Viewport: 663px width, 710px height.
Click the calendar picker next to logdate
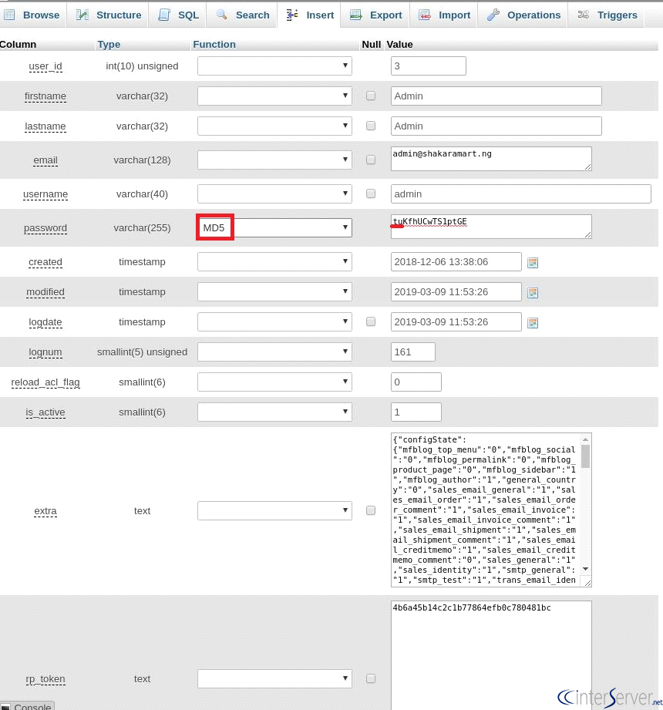pos(532,322)
